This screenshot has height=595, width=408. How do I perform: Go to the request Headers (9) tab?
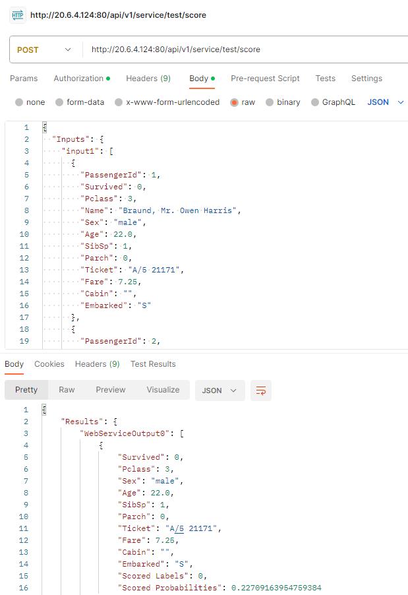coord(148,78)
